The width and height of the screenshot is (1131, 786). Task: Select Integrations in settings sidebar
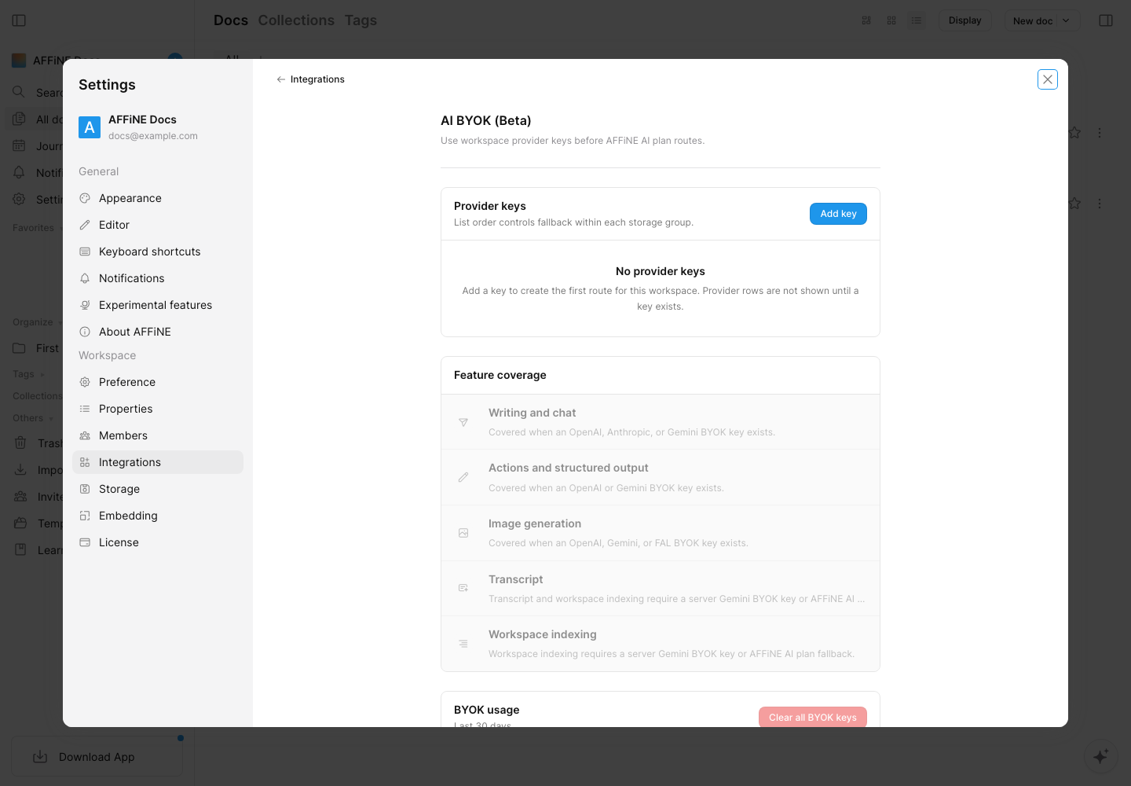pyautogui.click(x=158, y=462)
